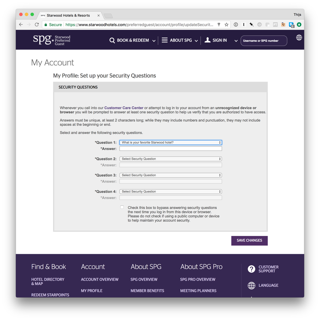Viewport: 320px width, 320px height.
Task: Open the 1Password extension icon
Action: point(236,25)
